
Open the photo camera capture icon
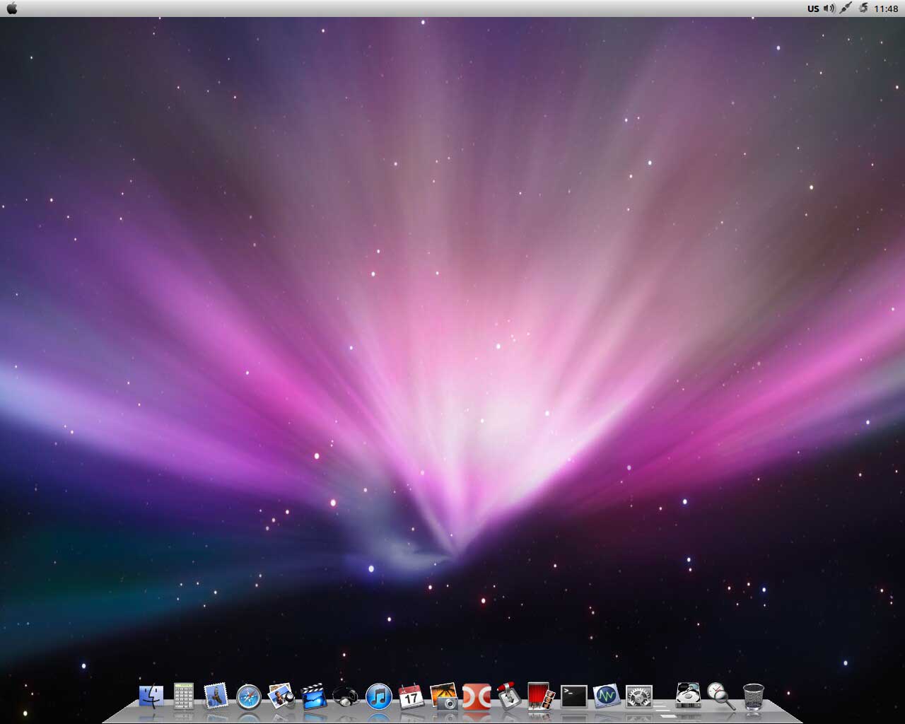click(444, 696)
